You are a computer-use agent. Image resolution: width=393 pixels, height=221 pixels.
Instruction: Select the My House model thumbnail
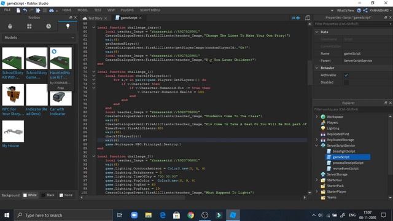click(13, 131)
